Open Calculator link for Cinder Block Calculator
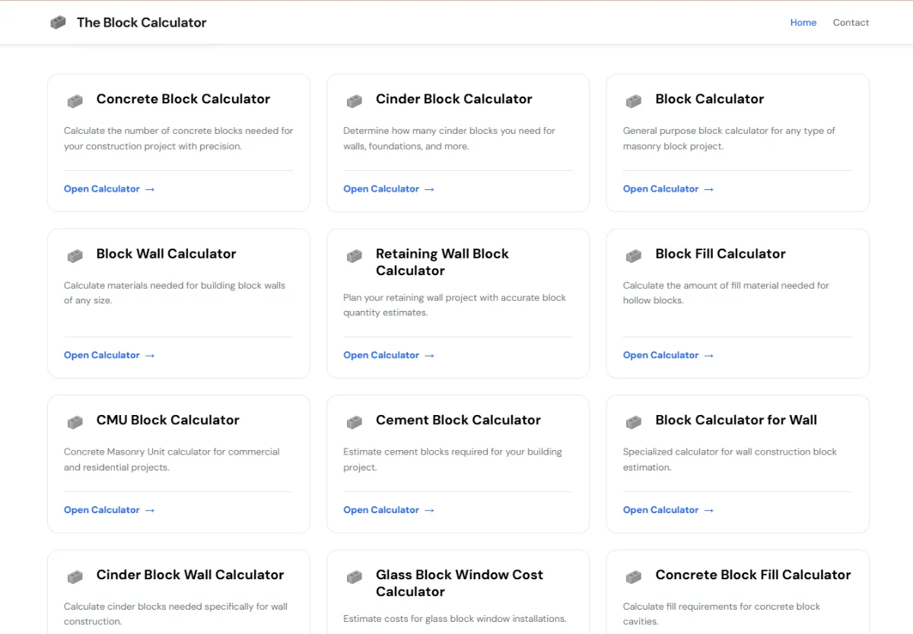The height and width of the screenshot is (634, 913). 389,189
